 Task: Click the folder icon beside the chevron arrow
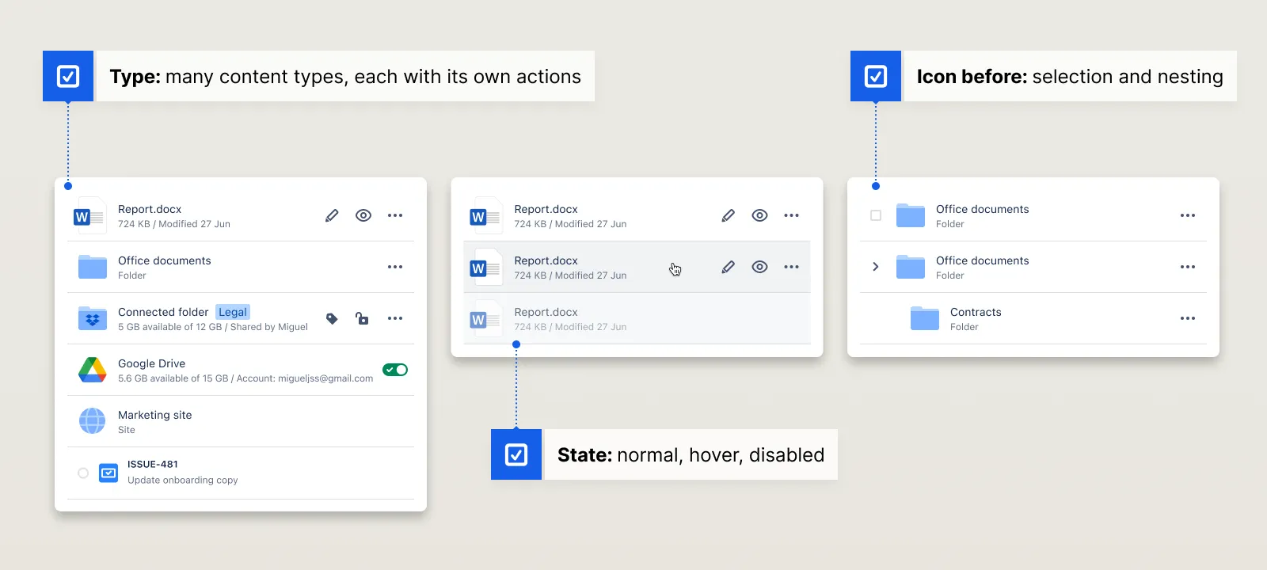click(x=911, y=267)
